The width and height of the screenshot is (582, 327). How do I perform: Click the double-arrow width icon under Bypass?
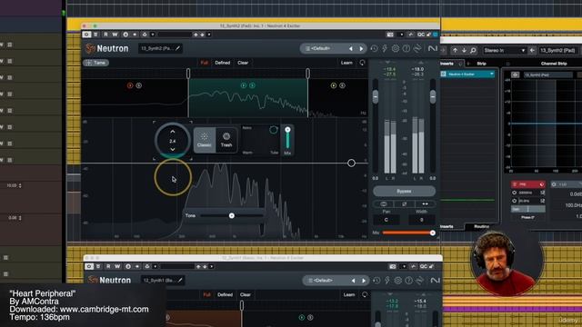point(425,203)
